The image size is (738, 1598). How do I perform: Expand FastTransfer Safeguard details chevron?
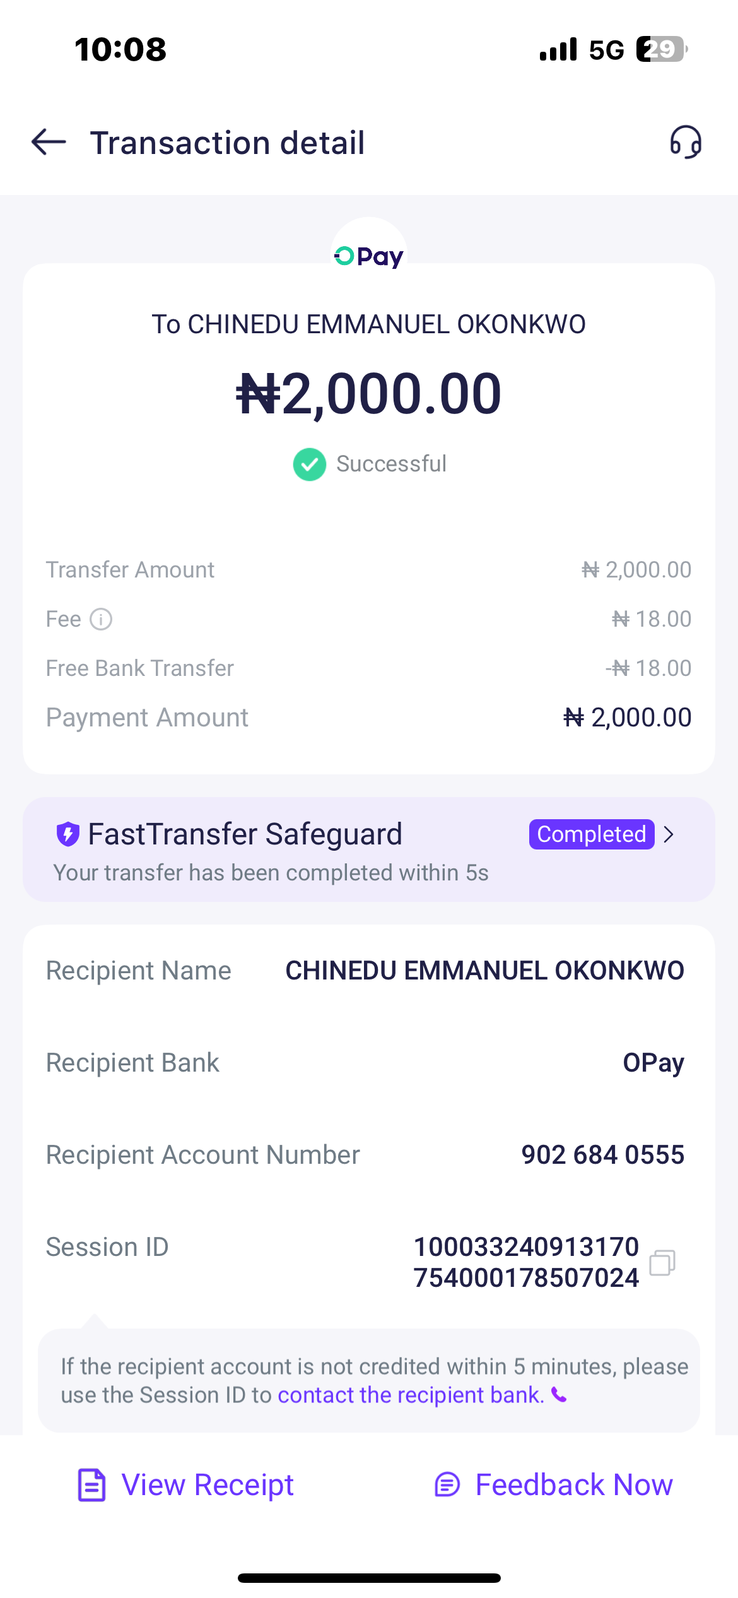(669, 834)
